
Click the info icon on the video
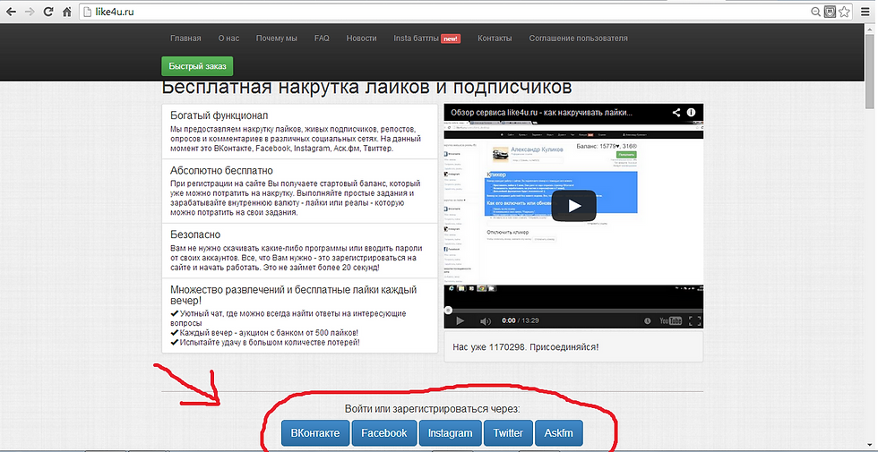tap(691, 112)
